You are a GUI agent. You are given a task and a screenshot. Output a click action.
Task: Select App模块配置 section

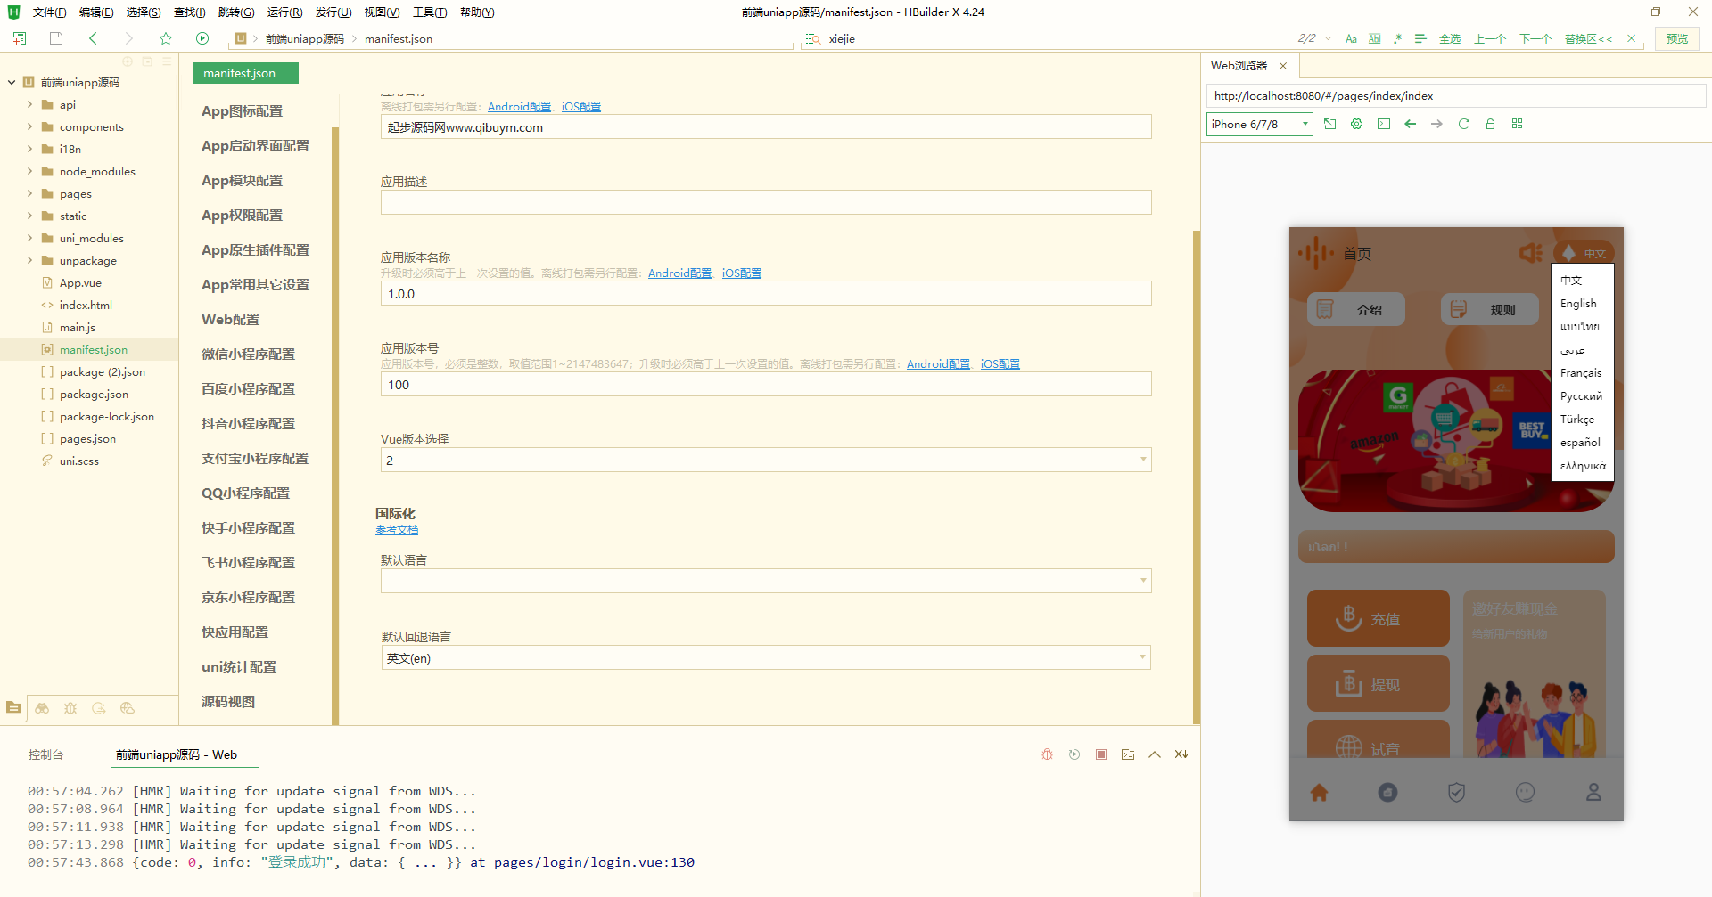pyautogui.click(x=242, y=180)
